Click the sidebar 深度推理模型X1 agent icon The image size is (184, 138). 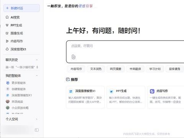(8, 95)
